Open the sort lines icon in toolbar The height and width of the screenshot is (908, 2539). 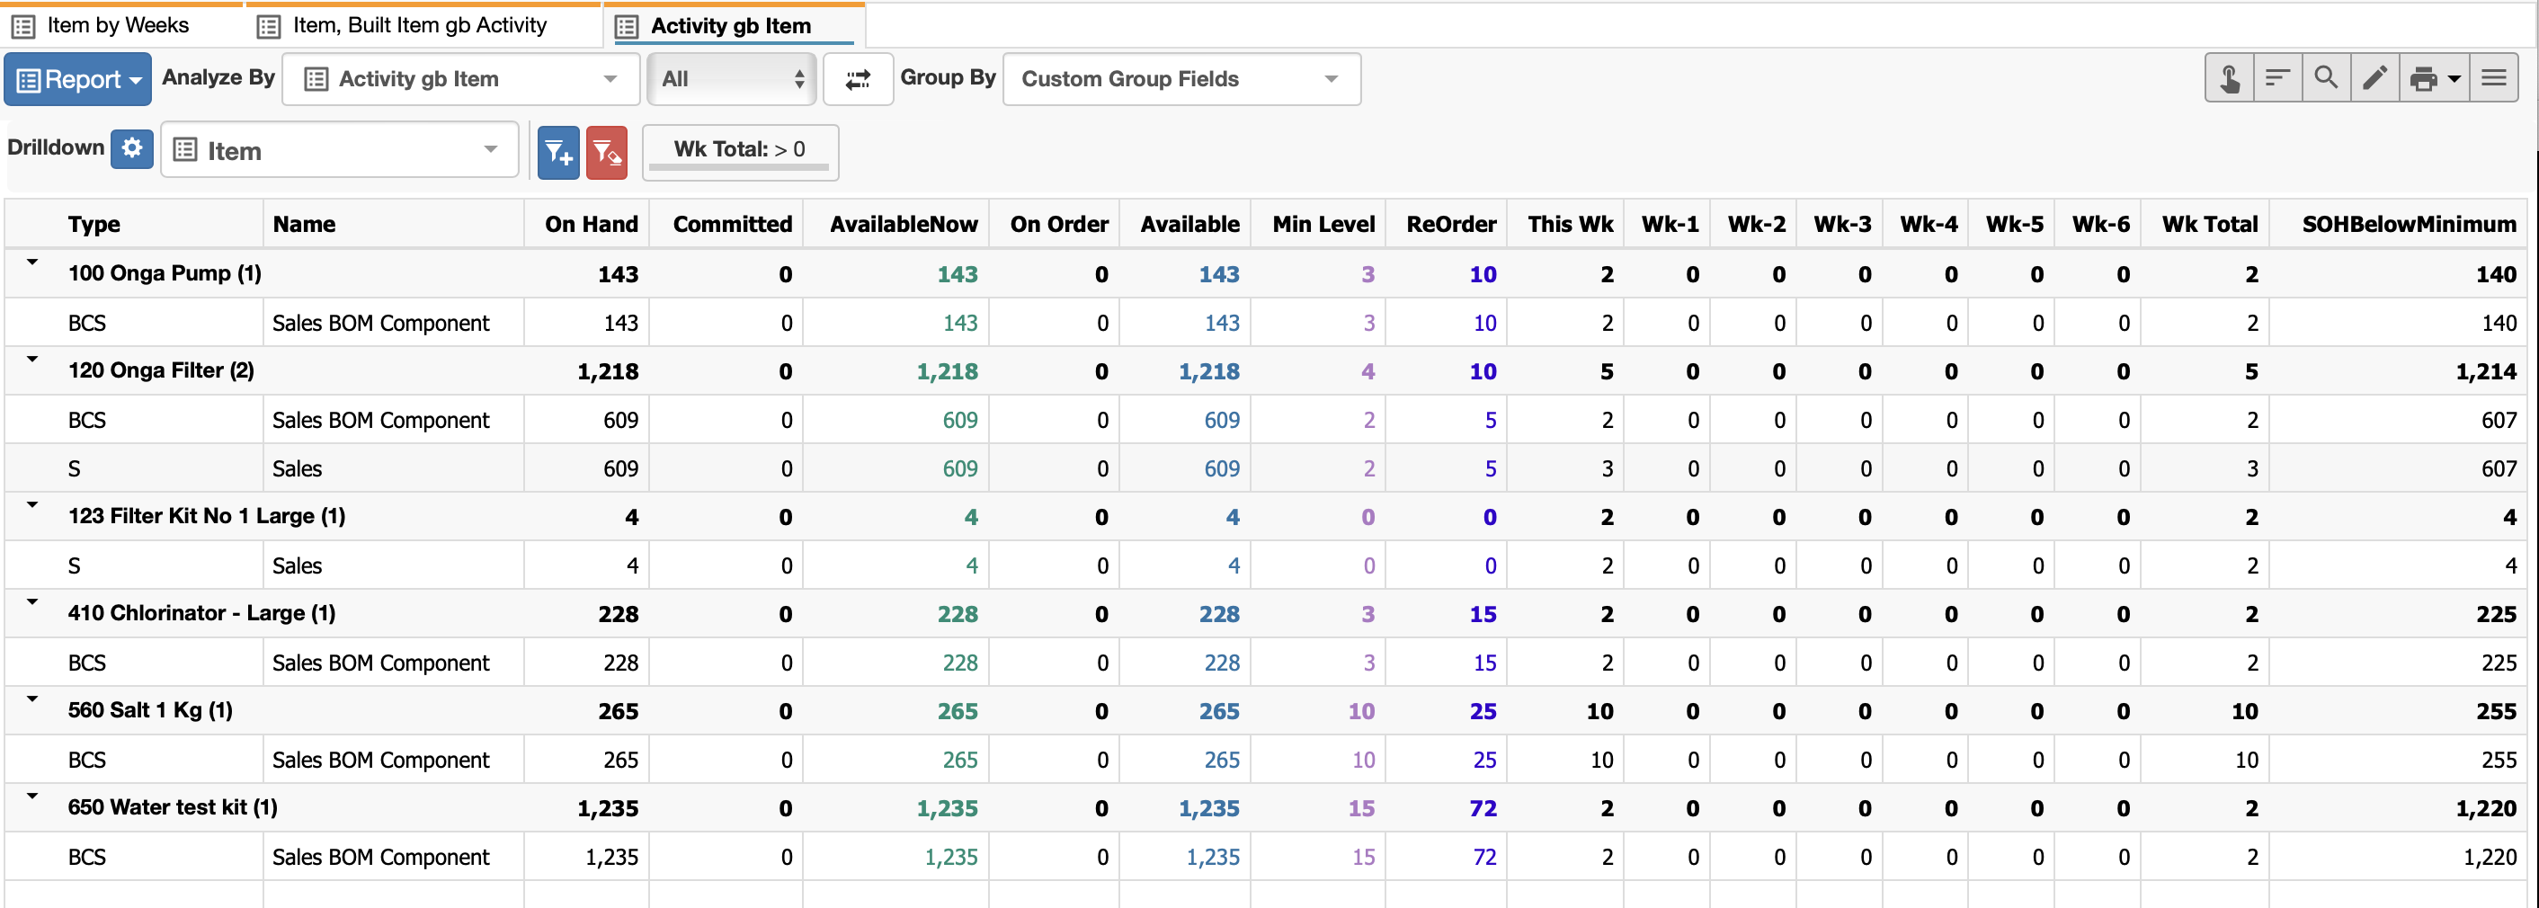point(2277,78)
